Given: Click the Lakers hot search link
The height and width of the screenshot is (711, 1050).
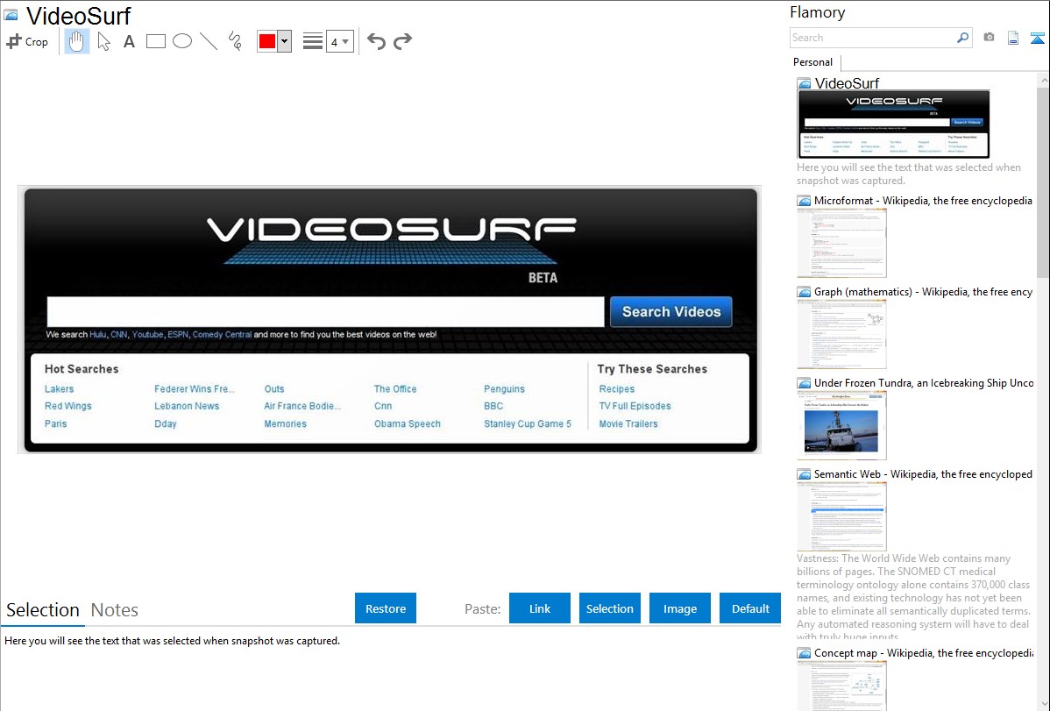Looking at the screenshot, I should (x=59, y=388).
